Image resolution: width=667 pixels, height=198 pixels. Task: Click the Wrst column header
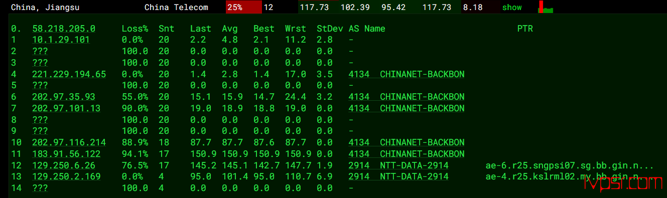(296, 29)
